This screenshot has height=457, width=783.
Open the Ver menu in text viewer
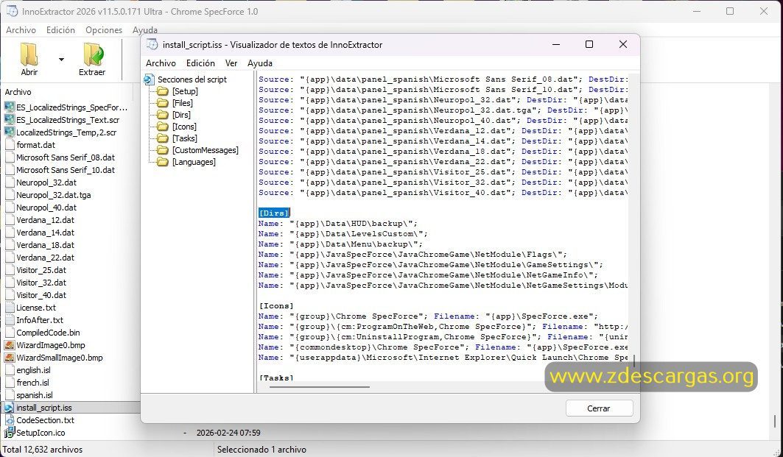[x=231, y=63]
